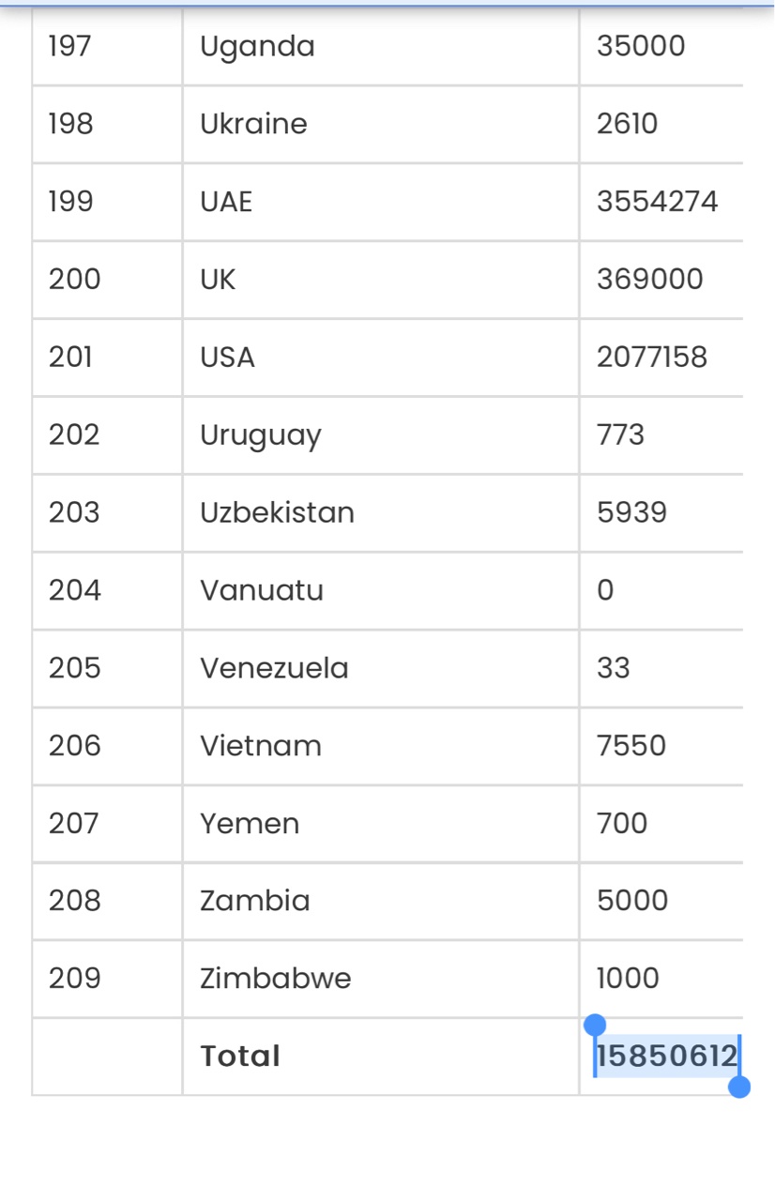Click the Yemen value 700
The width and height of the screenshot is (775, 1201).
[x=622, y=824]
